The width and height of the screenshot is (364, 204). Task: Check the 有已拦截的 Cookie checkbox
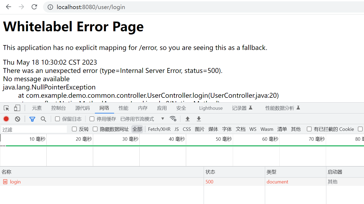(x=309, y=129)
